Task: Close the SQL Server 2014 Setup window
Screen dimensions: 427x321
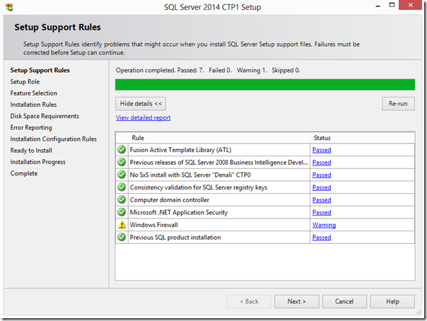Action: (411, 5)
